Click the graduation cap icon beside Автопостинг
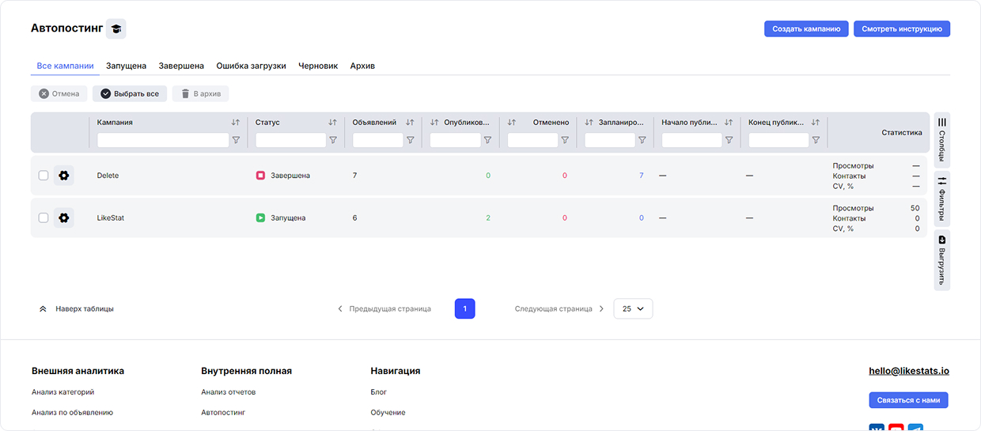981x431 pixels. (116, 28)
